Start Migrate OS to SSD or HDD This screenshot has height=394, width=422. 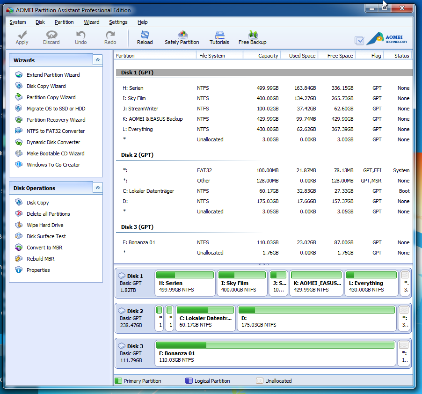click(x=56, y=109)
